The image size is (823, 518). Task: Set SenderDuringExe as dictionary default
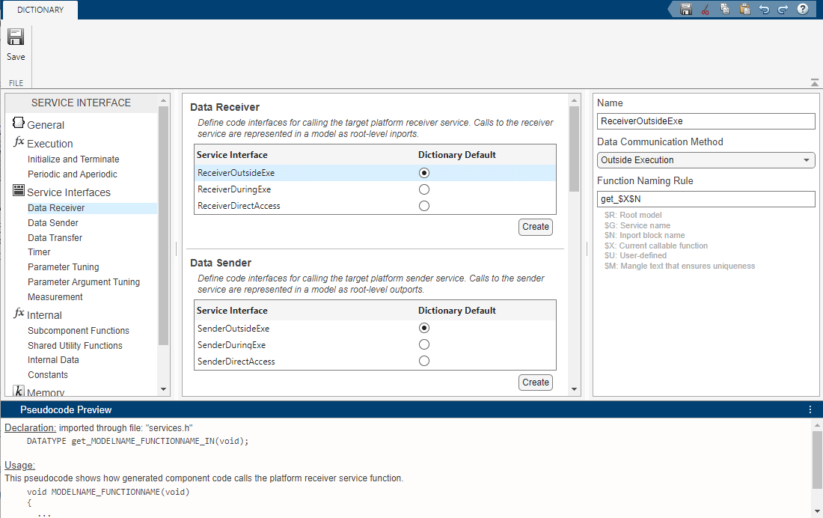pyautogui.click(x=424, y=345)
